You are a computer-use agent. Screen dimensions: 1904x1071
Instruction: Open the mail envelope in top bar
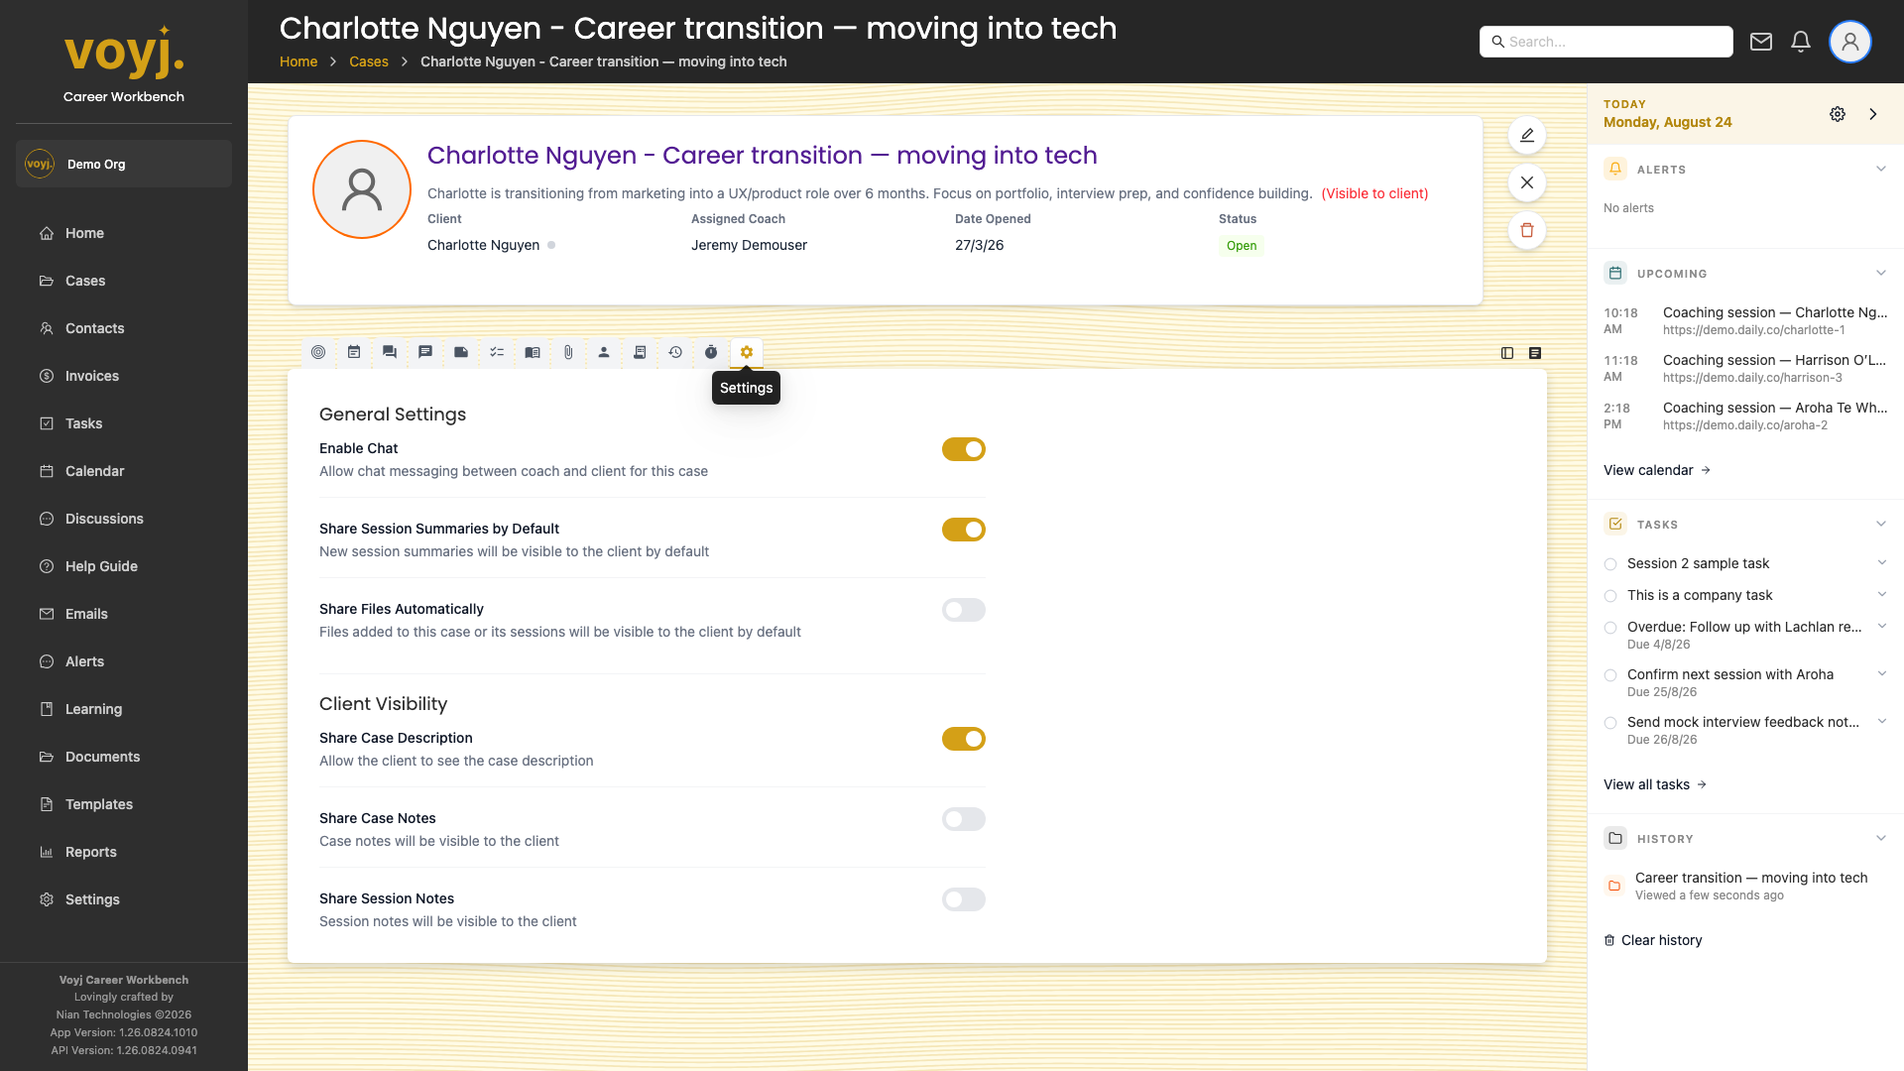[x=1761, y=42]
